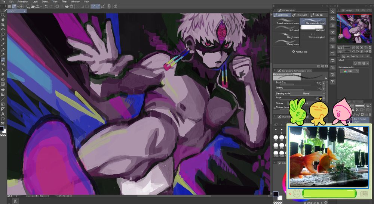
Task: Flip view horizontally in Navigator
Action: [x=366, y=51]
